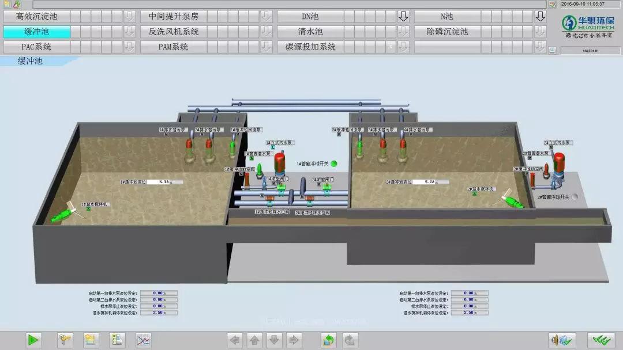Open the PAM系统 page button
The image size is (623, 350).
click(174, 47)
